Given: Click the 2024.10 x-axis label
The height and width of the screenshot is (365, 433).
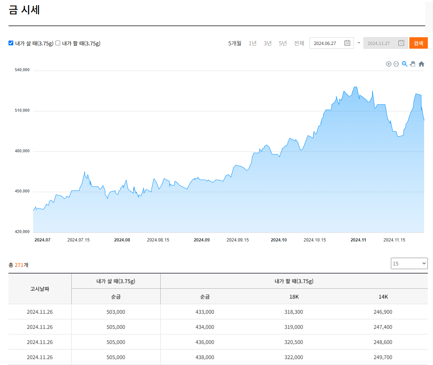Looking at the screenshot, I should coord(279,240).
